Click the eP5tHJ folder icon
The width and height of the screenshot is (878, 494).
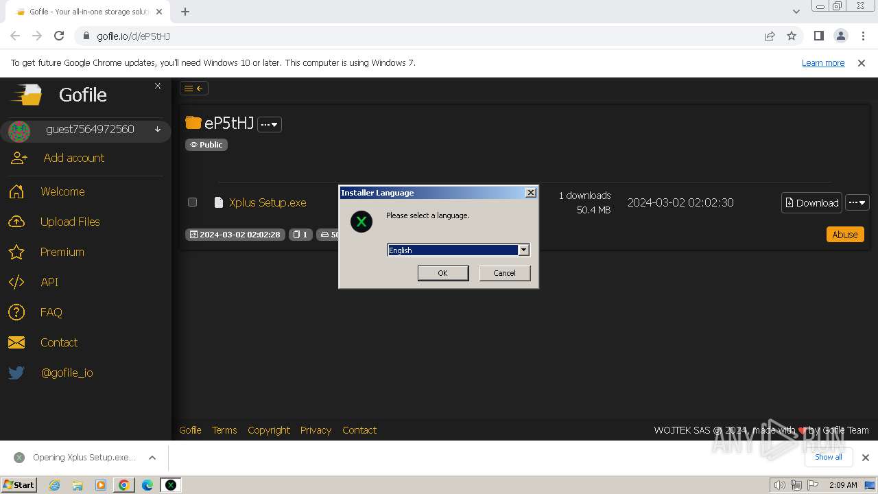(x=193, y=123)
